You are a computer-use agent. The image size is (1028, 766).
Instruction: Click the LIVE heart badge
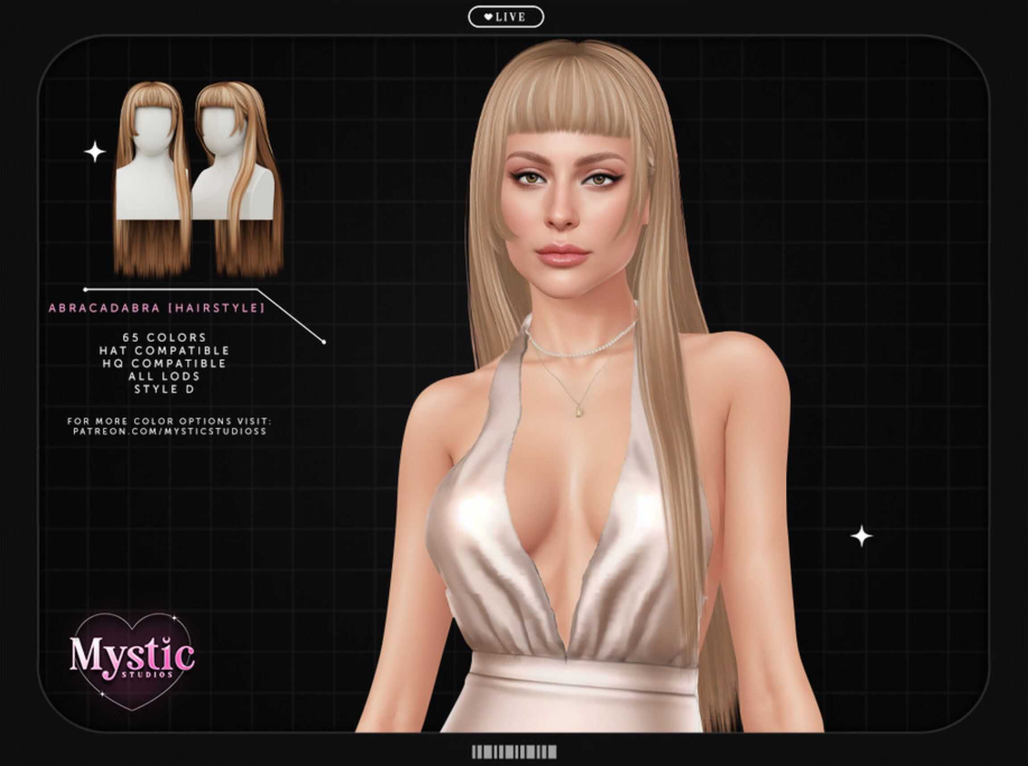coord(506,17)
